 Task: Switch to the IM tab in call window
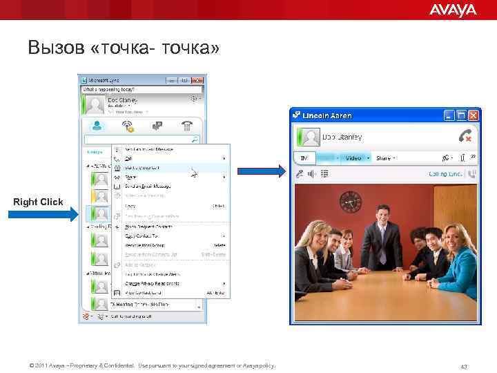point(304,158)
